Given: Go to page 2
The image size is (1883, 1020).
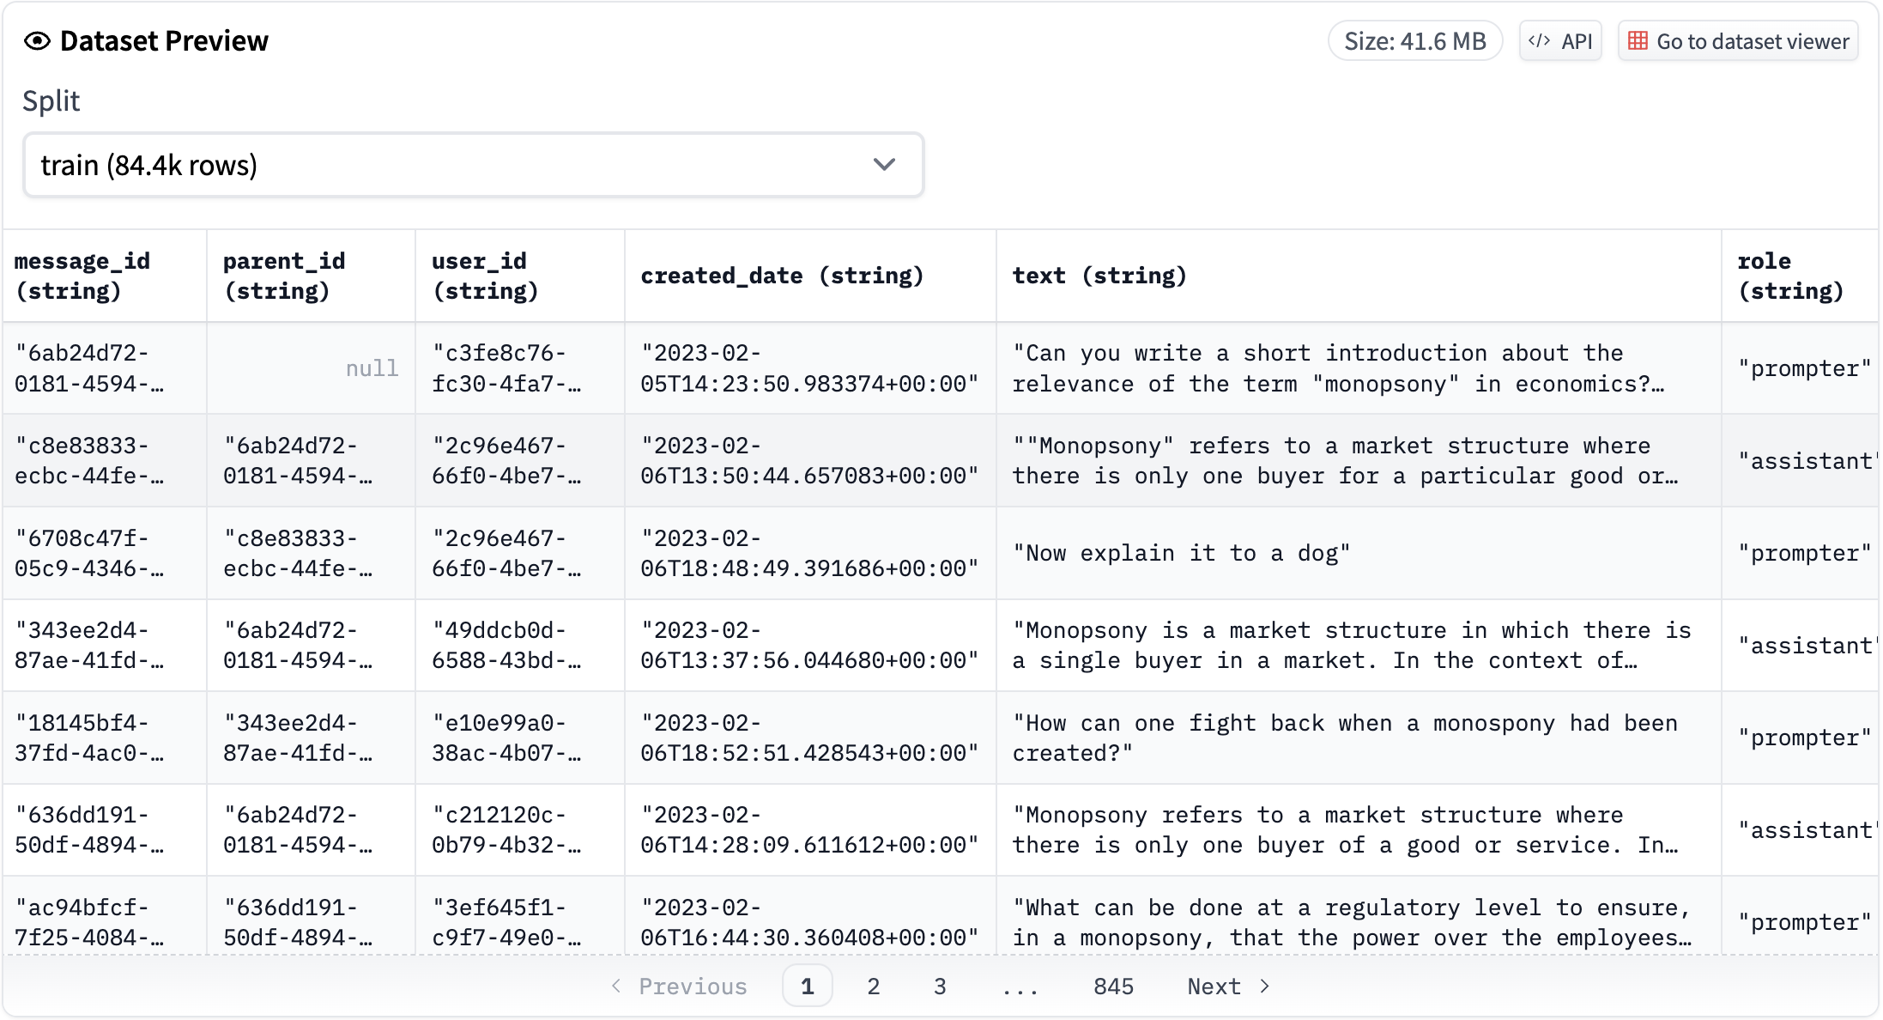Looking at the screenshot, I should [x=873, y=986].
